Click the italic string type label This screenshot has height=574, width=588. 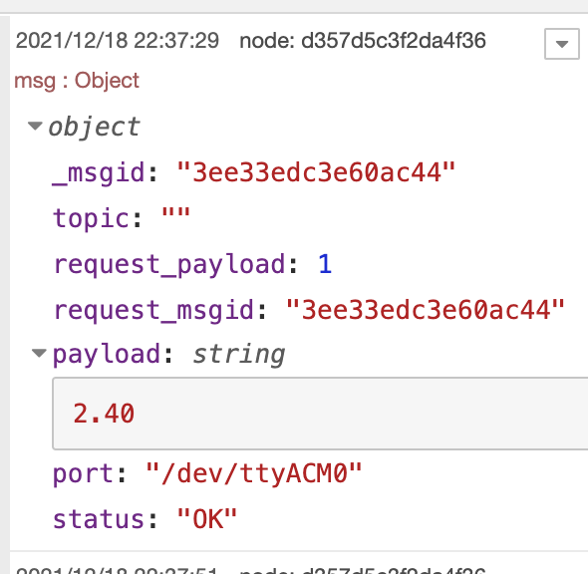pos(238,355)
